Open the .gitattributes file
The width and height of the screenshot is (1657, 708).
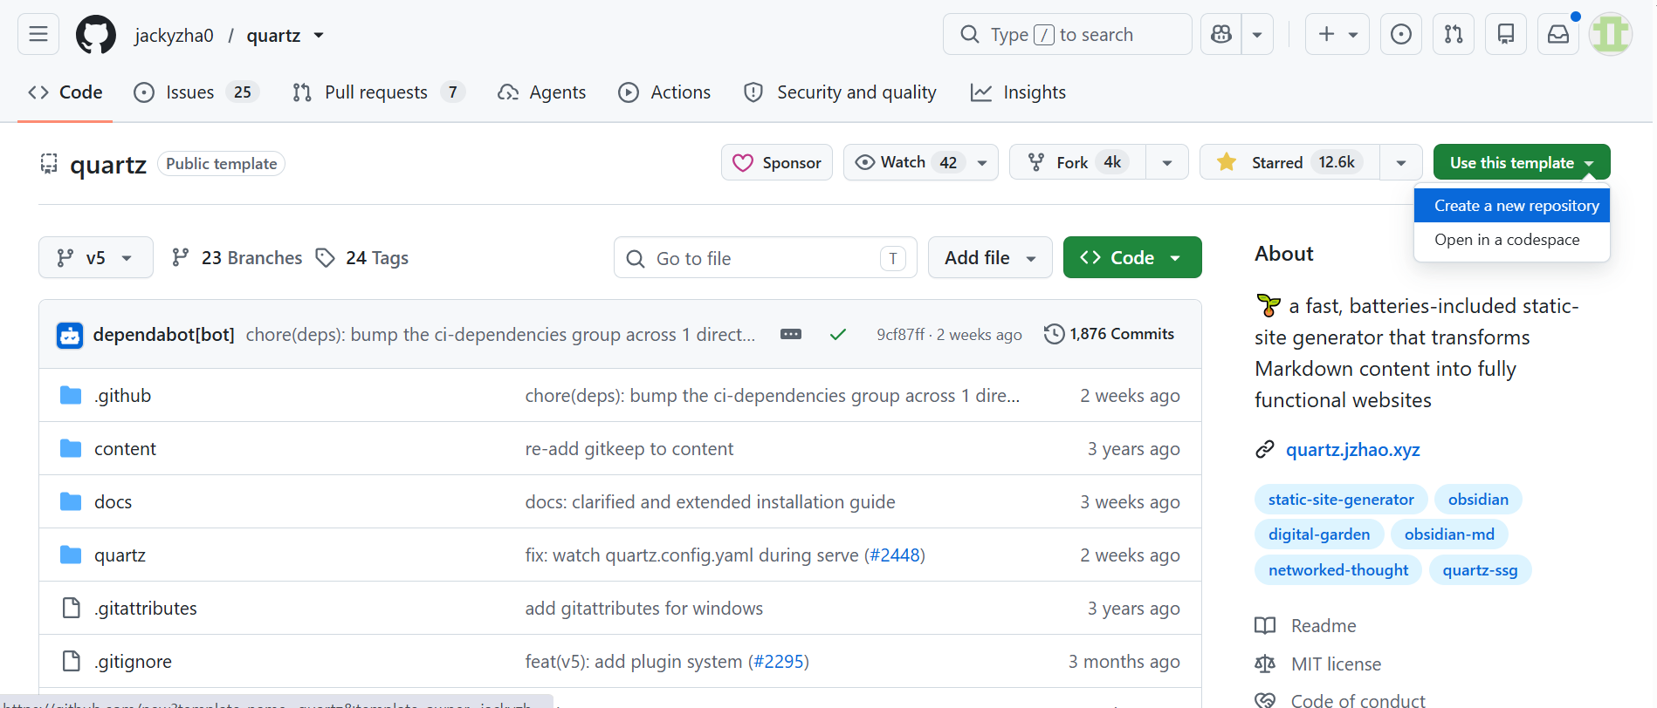[146, 609]
